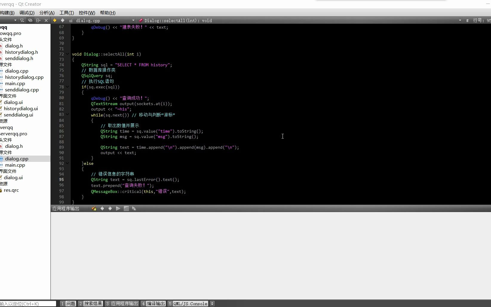The width and height of the screenshot is (491, 307).
Task: Click the pink symbol icon beside Dialog::selectAll
Action: 141,20
